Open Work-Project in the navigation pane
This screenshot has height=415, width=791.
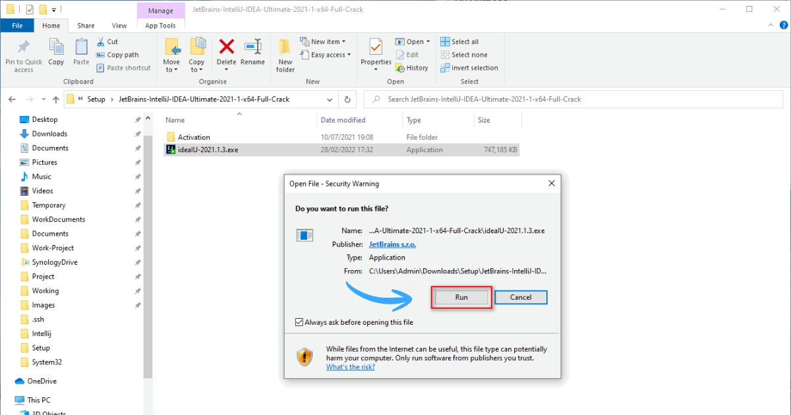(x=53, y=248)
